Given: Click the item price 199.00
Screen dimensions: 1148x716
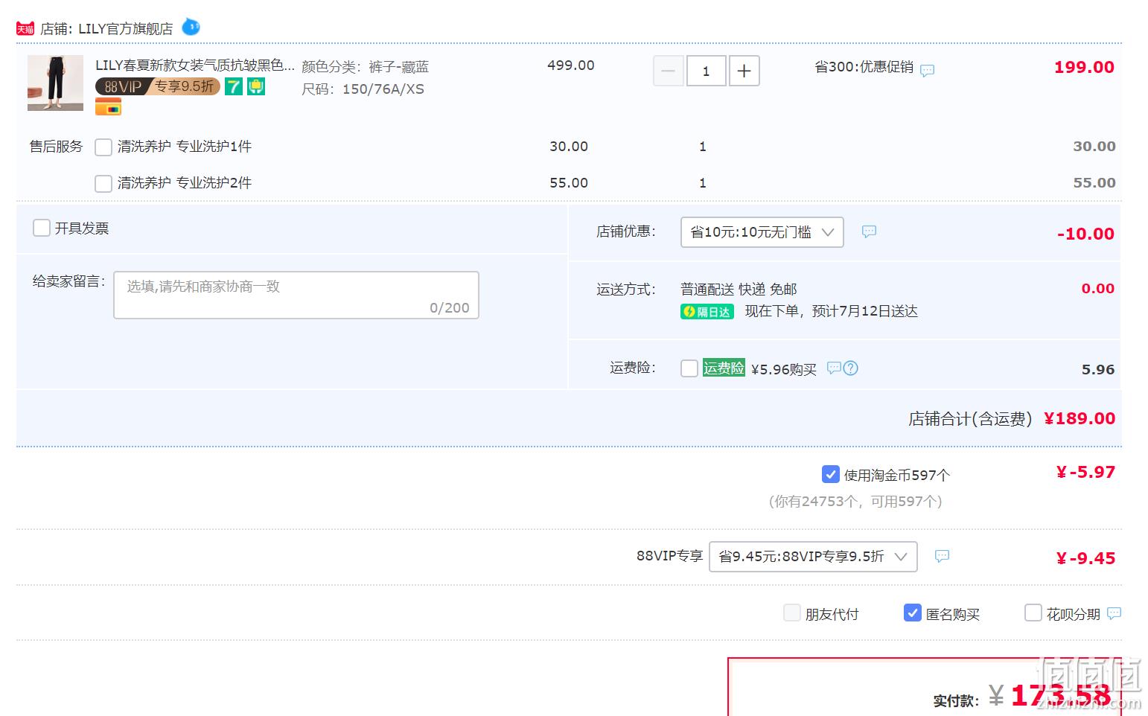Looking at the screenshot, I should pyautogui.click(x=1084, y=67).
